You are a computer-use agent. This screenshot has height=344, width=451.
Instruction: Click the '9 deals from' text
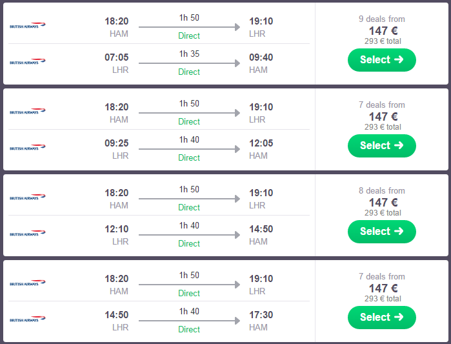point(381,19)
